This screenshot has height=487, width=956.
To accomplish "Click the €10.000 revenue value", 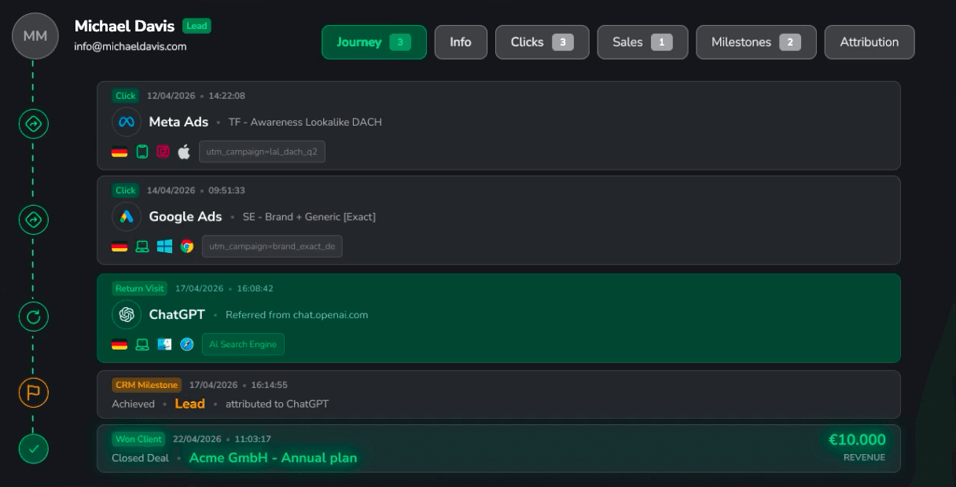I will 857,440.
